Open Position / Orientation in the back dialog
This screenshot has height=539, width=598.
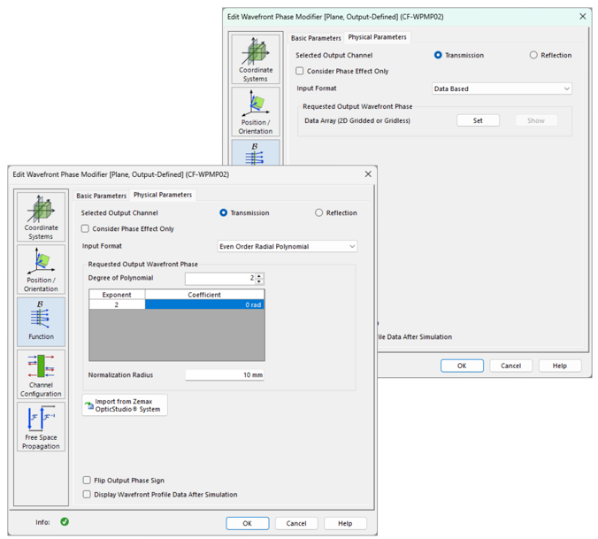[256, 112]
